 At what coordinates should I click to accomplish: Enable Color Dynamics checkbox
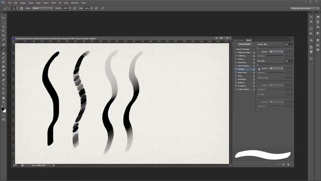tap(236, 66)
